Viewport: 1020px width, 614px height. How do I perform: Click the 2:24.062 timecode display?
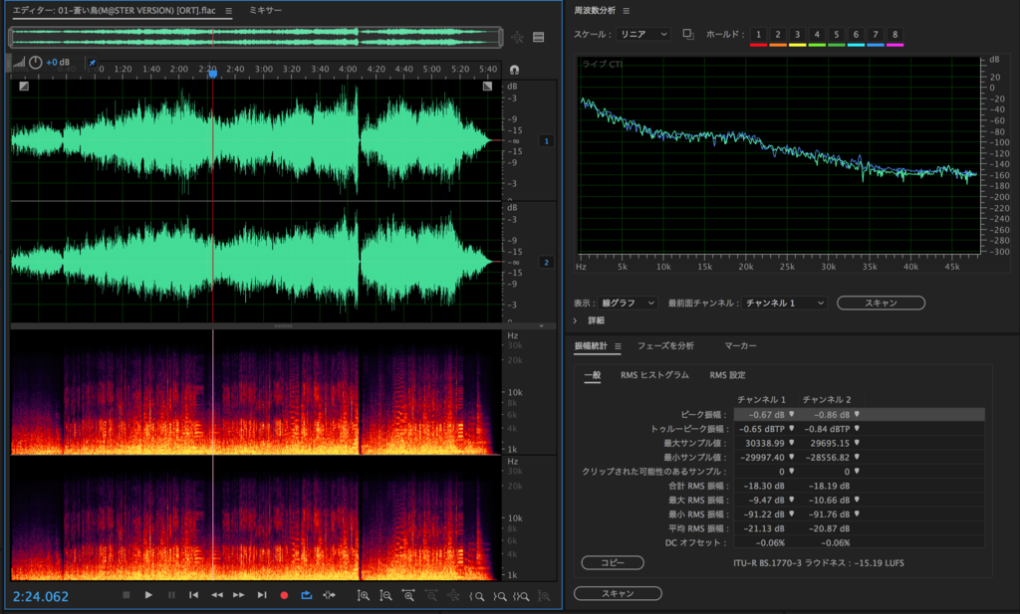click(x=40, y=596)
